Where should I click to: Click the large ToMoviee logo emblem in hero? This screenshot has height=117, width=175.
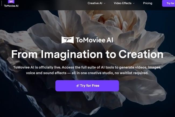coord(68,40)
